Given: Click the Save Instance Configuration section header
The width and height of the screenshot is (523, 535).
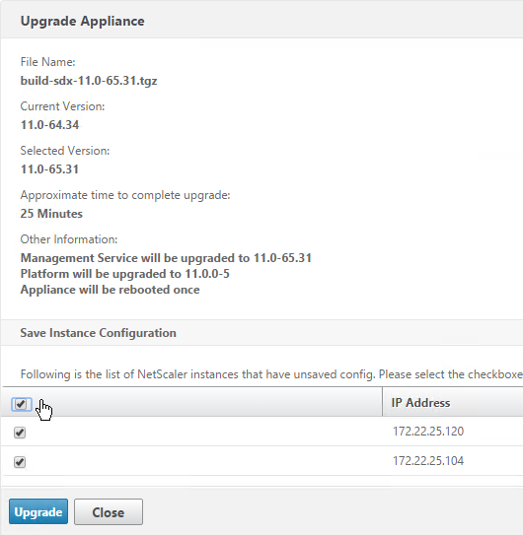Looking at the screenshot, I should point(98,333).
